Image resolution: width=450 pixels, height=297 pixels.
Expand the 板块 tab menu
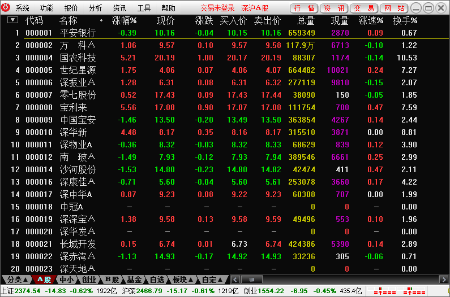(183, 279)
